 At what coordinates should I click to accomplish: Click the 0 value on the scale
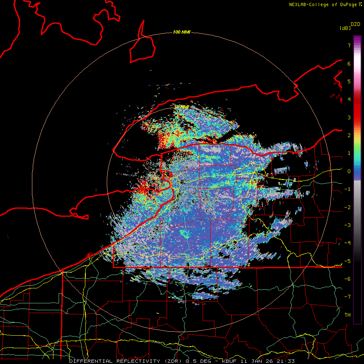[x=349, y=171]
